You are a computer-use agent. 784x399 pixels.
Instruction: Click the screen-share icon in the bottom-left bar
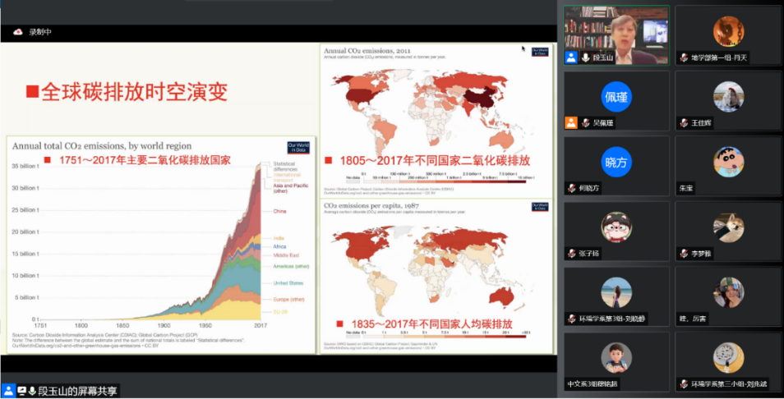coord(21,391)
